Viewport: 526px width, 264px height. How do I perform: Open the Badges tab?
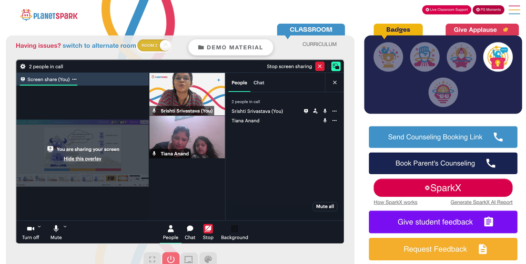(x=398, y=29)
